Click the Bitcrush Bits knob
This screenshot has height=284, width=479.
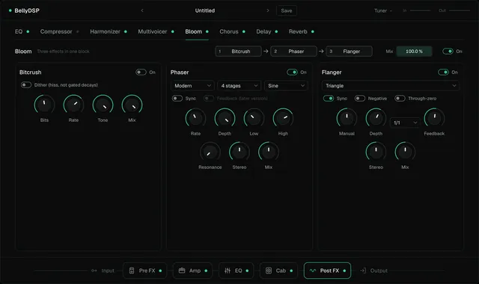(44, 105)
